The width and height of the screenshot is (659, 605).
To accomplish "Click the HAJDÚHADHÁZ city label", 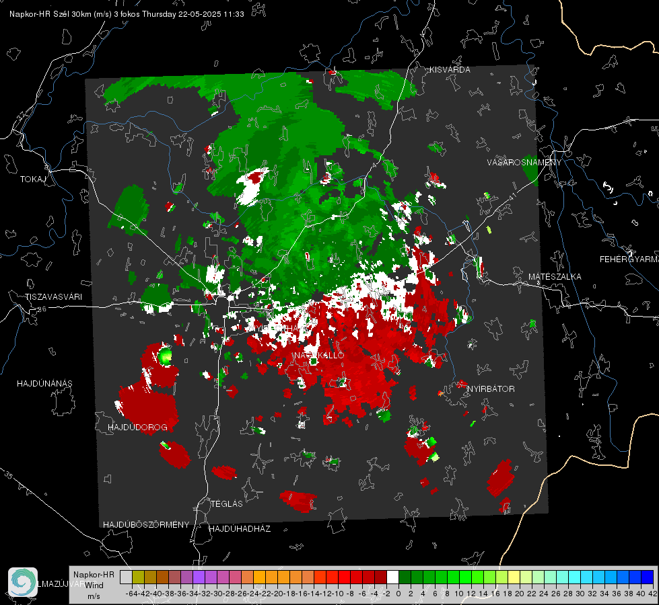I will click(x=240, y=528).
